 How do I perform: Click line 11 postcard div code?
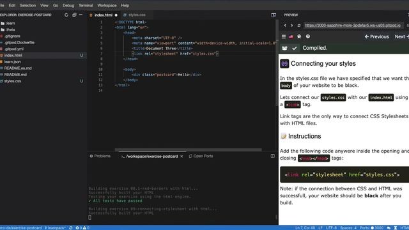[166, 75]
